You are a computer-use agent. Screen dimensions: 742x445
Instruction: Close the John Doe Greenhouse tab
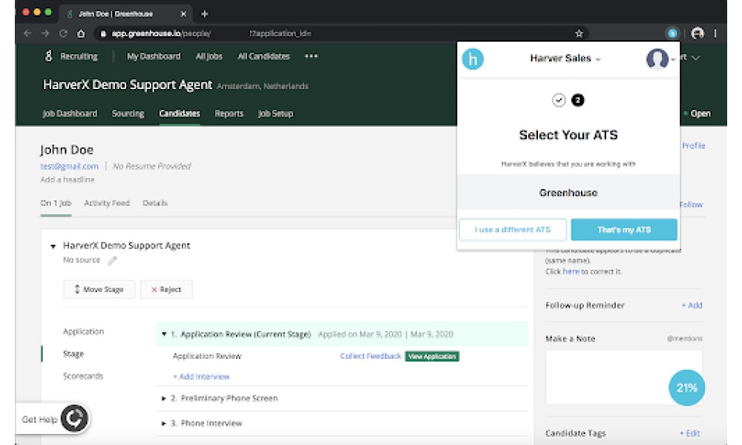(183, 14)
